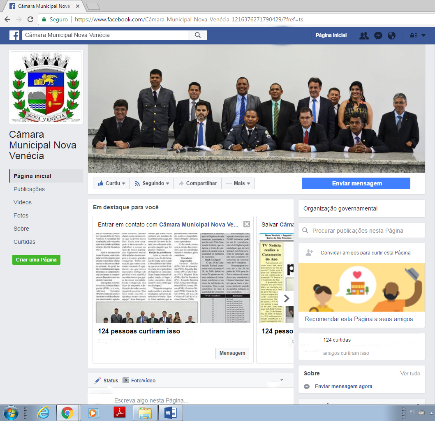Open File Explorer from taskbar

point(145,413)
